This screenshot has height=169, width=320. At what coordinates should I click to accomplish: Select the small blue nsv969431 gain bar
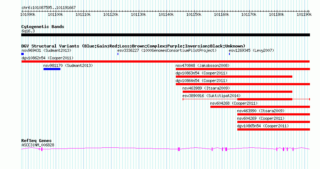coord(22,54)
